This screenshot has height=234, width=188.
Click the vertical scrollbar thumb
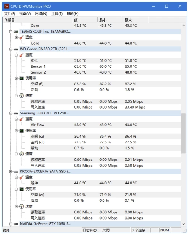point(184,133)
